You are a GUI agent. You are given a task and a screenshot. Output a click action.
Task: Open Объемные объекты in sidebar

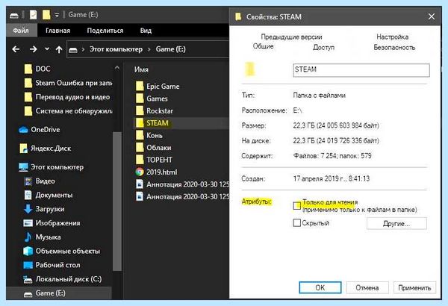[62, 251]
